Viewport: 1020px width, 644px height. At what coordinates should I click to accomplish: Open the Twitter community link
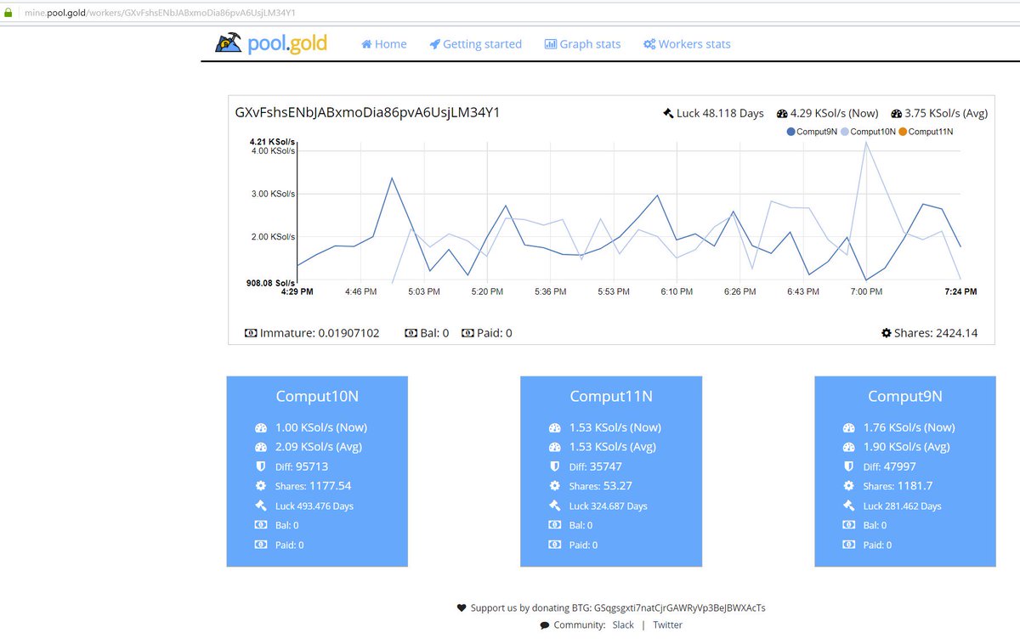(667, 624)
